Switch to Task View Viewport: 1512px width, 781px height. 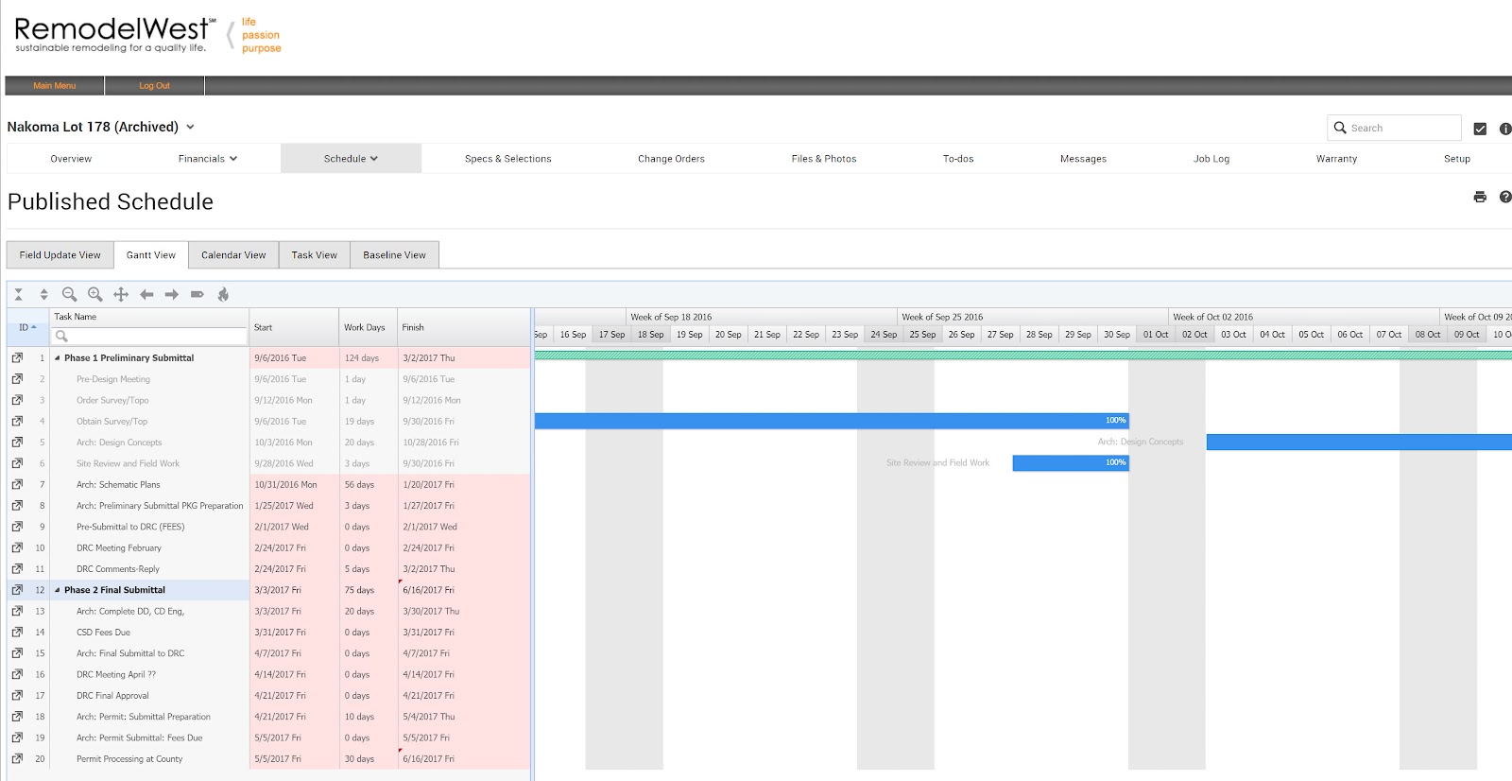(x=315, y=255)
